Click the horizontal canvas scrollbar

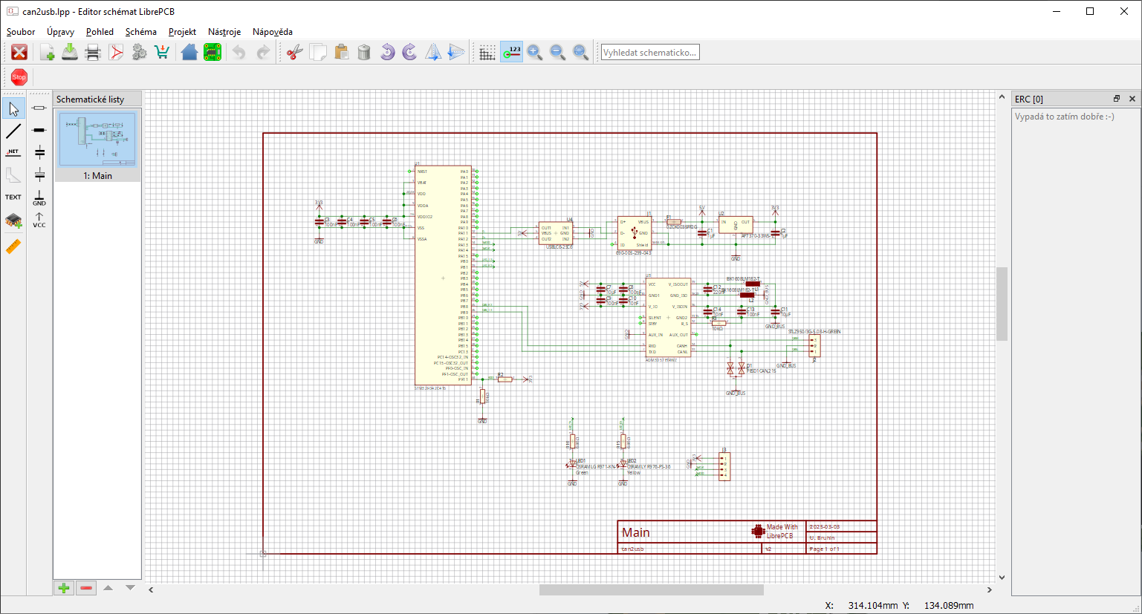pos(651,590)
